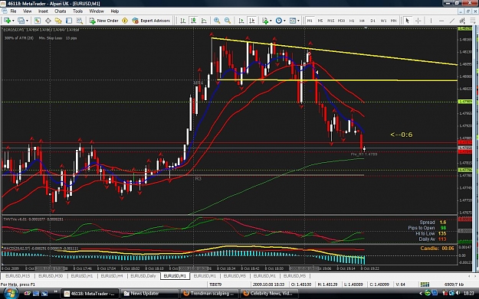Open the Charts menu
Image resolution: width=479 pixels, height=299 pixels.
61,11
